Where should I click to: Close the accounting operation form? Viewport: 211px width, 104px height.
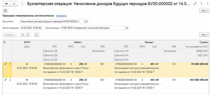[207, 4]
